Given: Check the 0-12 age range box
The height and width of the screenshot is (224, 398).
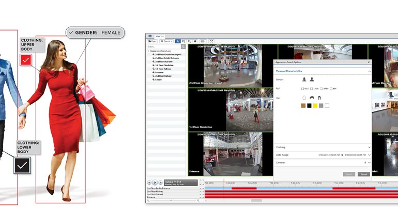Looking at the screenshot, I should tap(303, 88).
